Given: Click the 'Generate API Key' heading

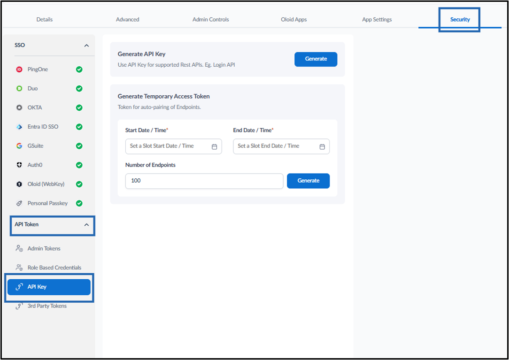Looking at the screenshot, I should pos(141,54).
